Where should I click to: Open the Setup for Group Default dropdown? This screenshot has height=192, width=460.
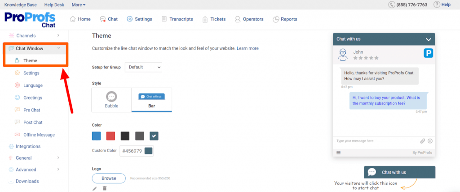(x=143, y=67)
